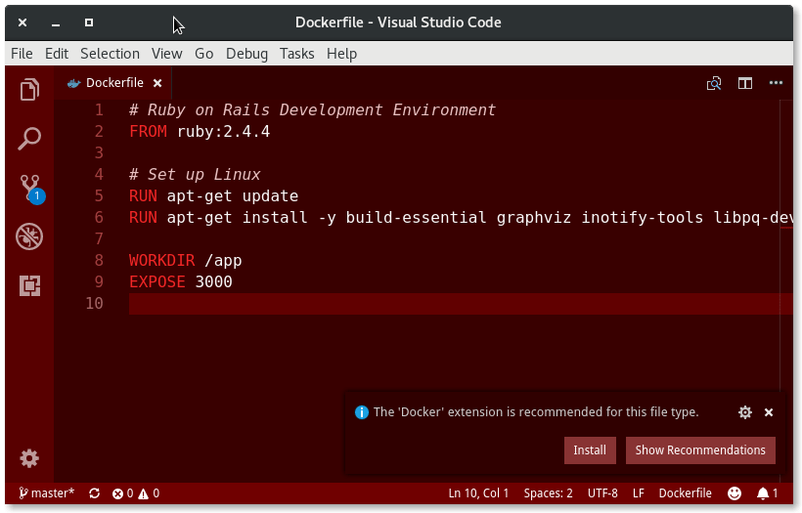Open the View menu
This screenshot has height=513, width=802.
coord(166,54)
